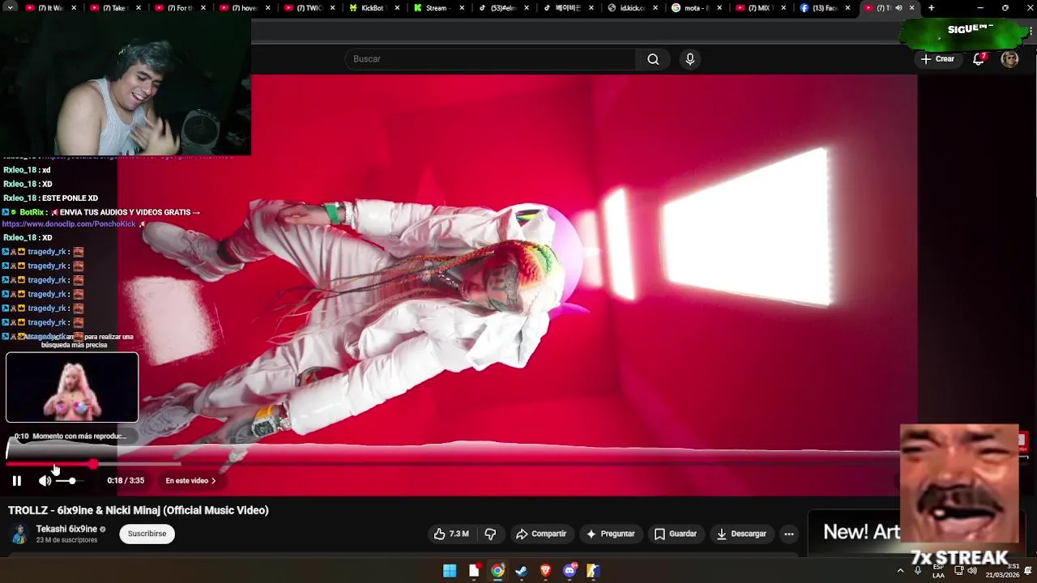This screenshot has width=1037, height=583.
Task: Start voice search with microphone icon
Action: [690, 59]
